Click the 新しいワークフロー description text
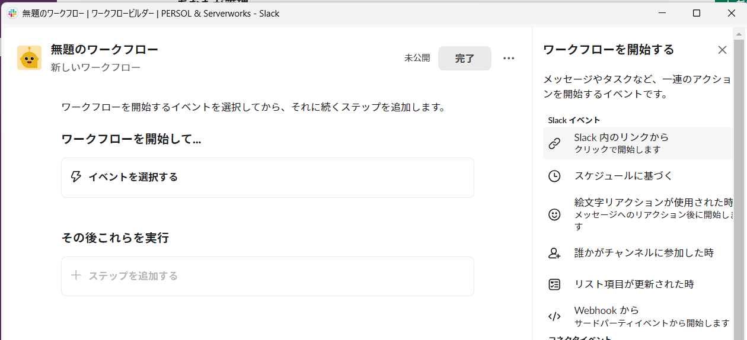Viewport: 747px width, 340px height. tap(95, 68)
